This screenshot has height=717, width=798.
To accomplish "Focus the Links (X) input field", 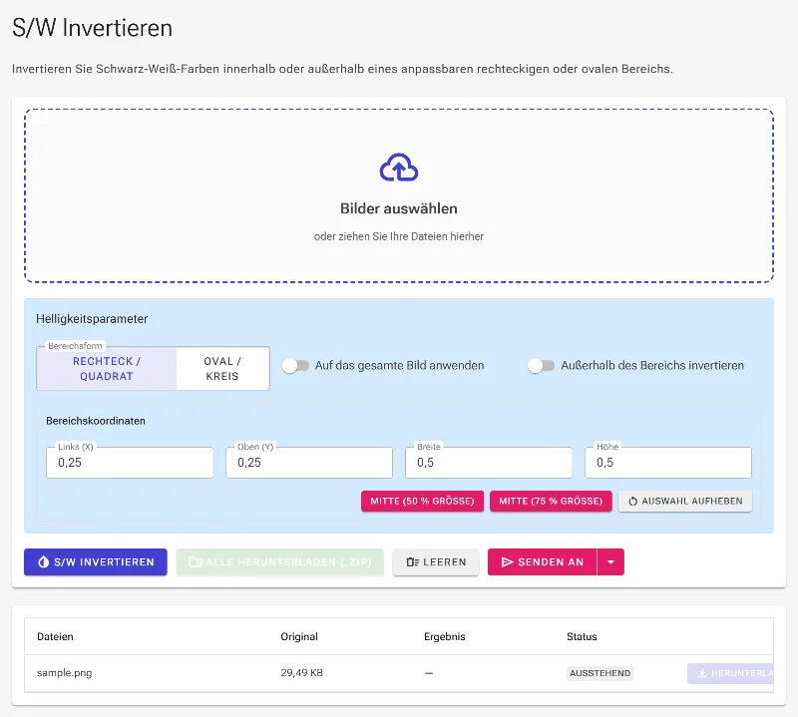I will tap(130, 463).
